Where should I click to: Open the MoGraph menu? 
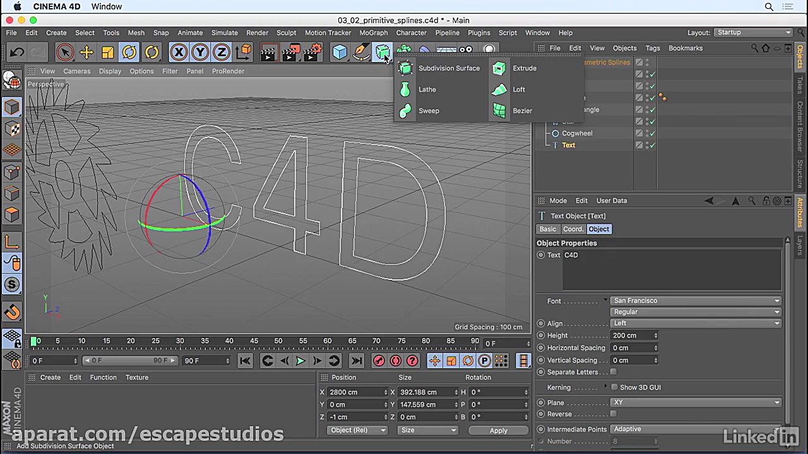click(373, 33)
